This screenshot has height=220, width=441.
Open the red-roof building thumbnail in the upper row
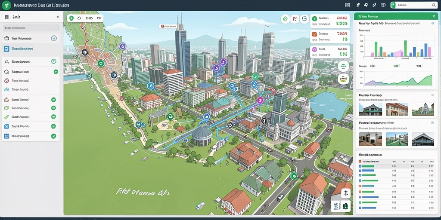tap(397, 109)
